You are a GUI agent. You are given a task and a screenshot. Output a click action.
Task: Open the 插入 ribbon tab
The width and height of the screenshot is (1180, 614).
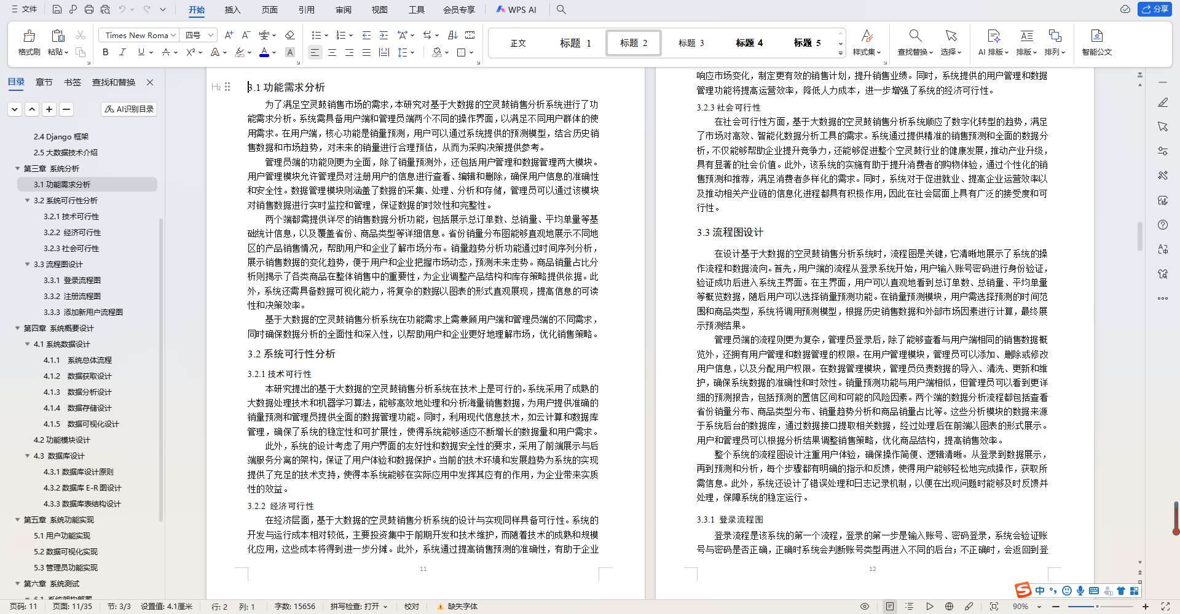click(233, 10)
